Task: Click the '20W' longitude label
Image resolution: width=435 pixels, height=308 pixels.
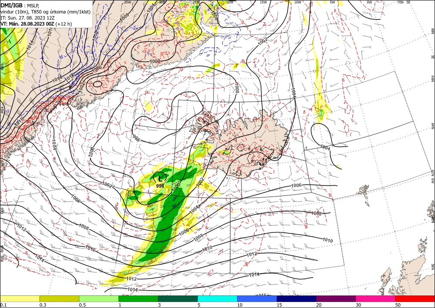Action: pyautogui.click(x=229, y=2)
